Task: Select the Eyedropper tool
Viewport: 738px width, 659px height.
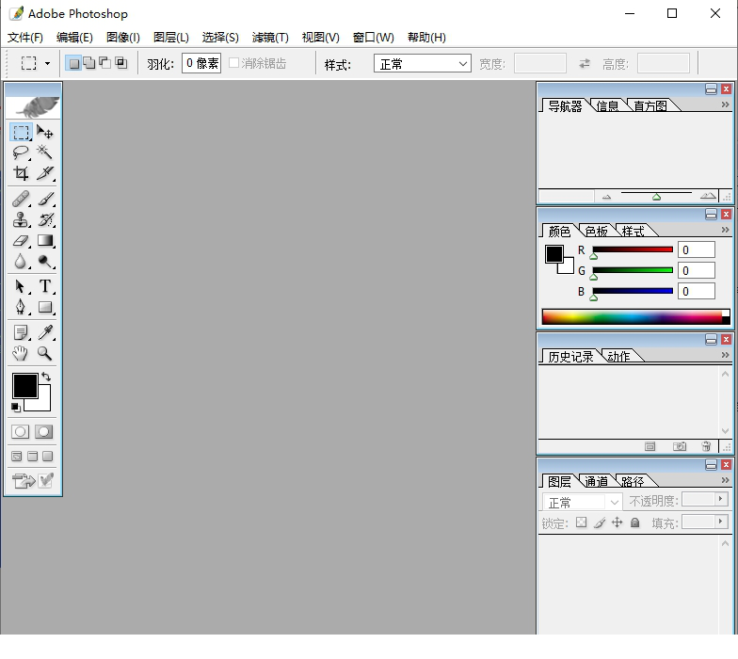Action: click(x=45, y=332)
